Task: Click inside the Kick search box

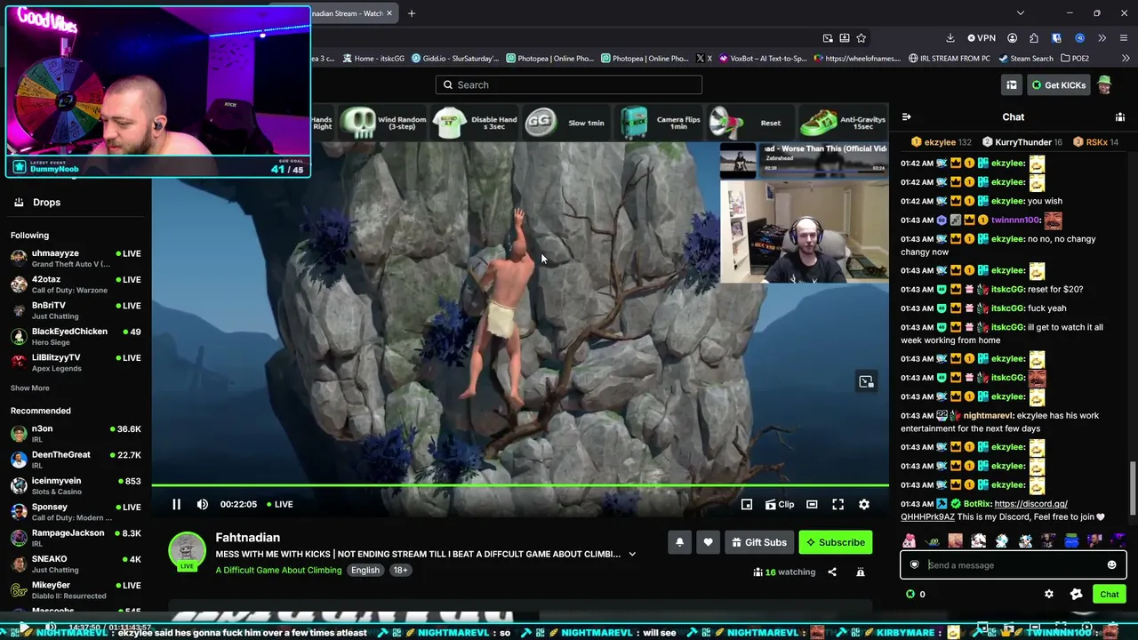Action: [x=569, y=84]
